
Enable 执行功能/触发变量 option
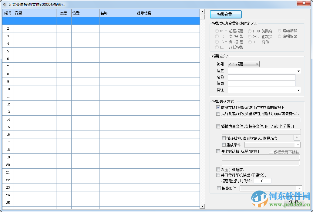click(218, 114)
